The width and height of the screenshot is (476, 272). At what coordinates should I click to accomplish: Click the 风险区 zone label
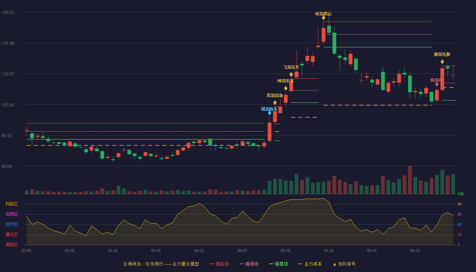(12, 204)
